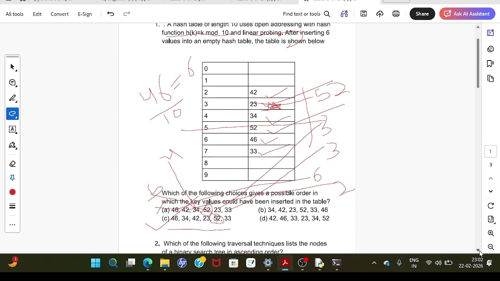Viewport: 500px width, 281px height.
Task: Open the AI generative tool icon
Action: [x=344, y=14]
